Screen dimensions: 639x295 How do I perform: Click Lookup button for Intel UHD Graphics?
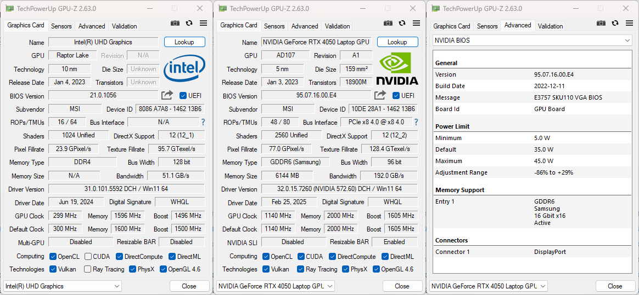184,42
